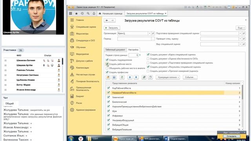Viewport: 251px width, 141px height.
Task: Click the save (floppy disk) settings icon
Action: (114, 77)
